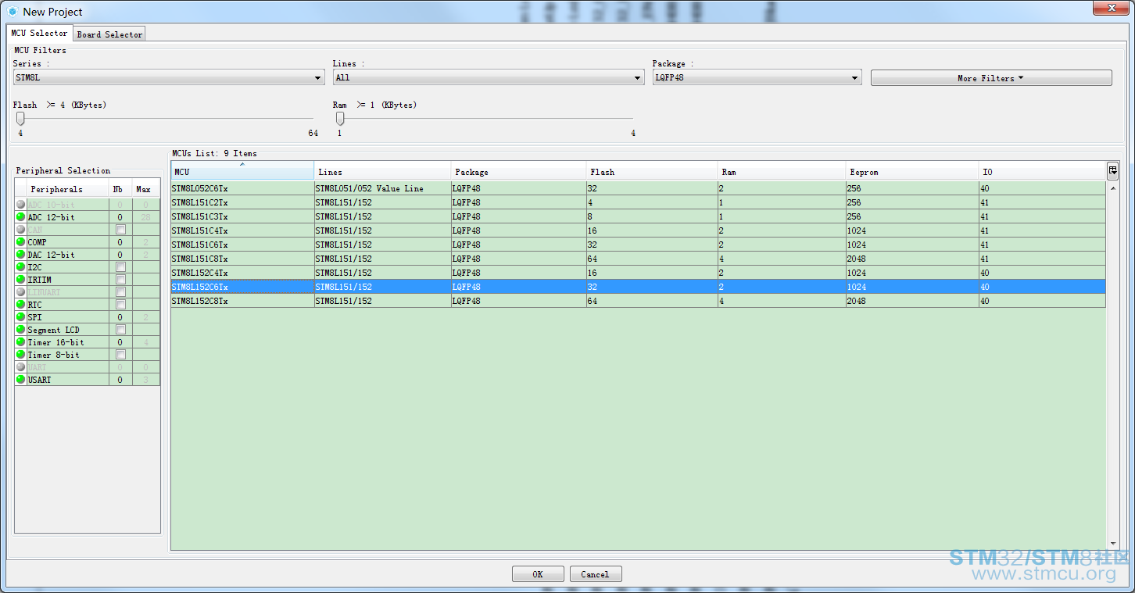Select the STM8L151C6Tx row
Screen dimensions: 1135x593
tap(638, 245)
